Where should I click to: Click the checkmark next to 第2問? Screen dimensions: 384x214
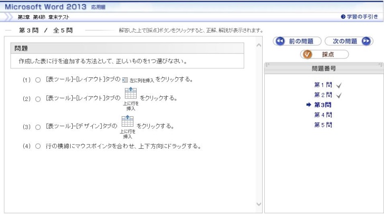coord(339,95)
